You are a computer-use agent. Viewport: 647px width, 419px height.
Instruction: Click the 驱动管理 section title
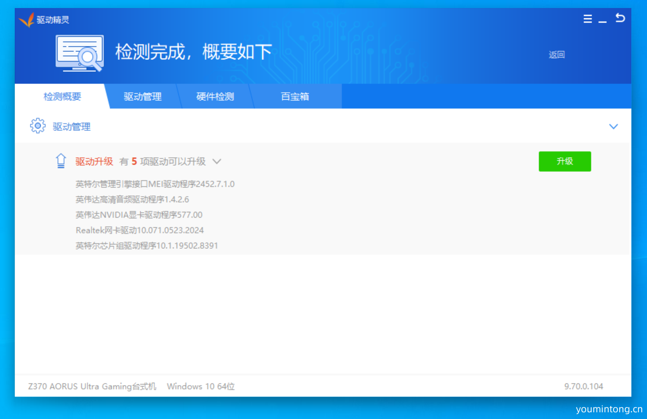coord(71,126)
